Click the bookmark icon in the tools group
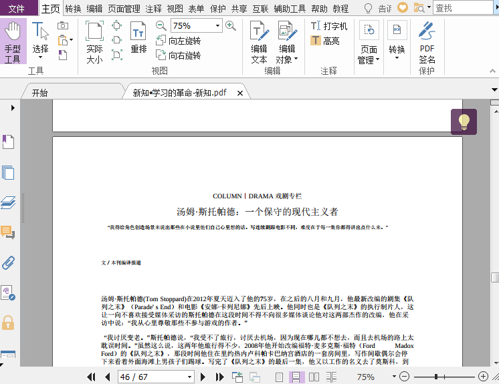The image size is (499, 384). pos(63,55)
